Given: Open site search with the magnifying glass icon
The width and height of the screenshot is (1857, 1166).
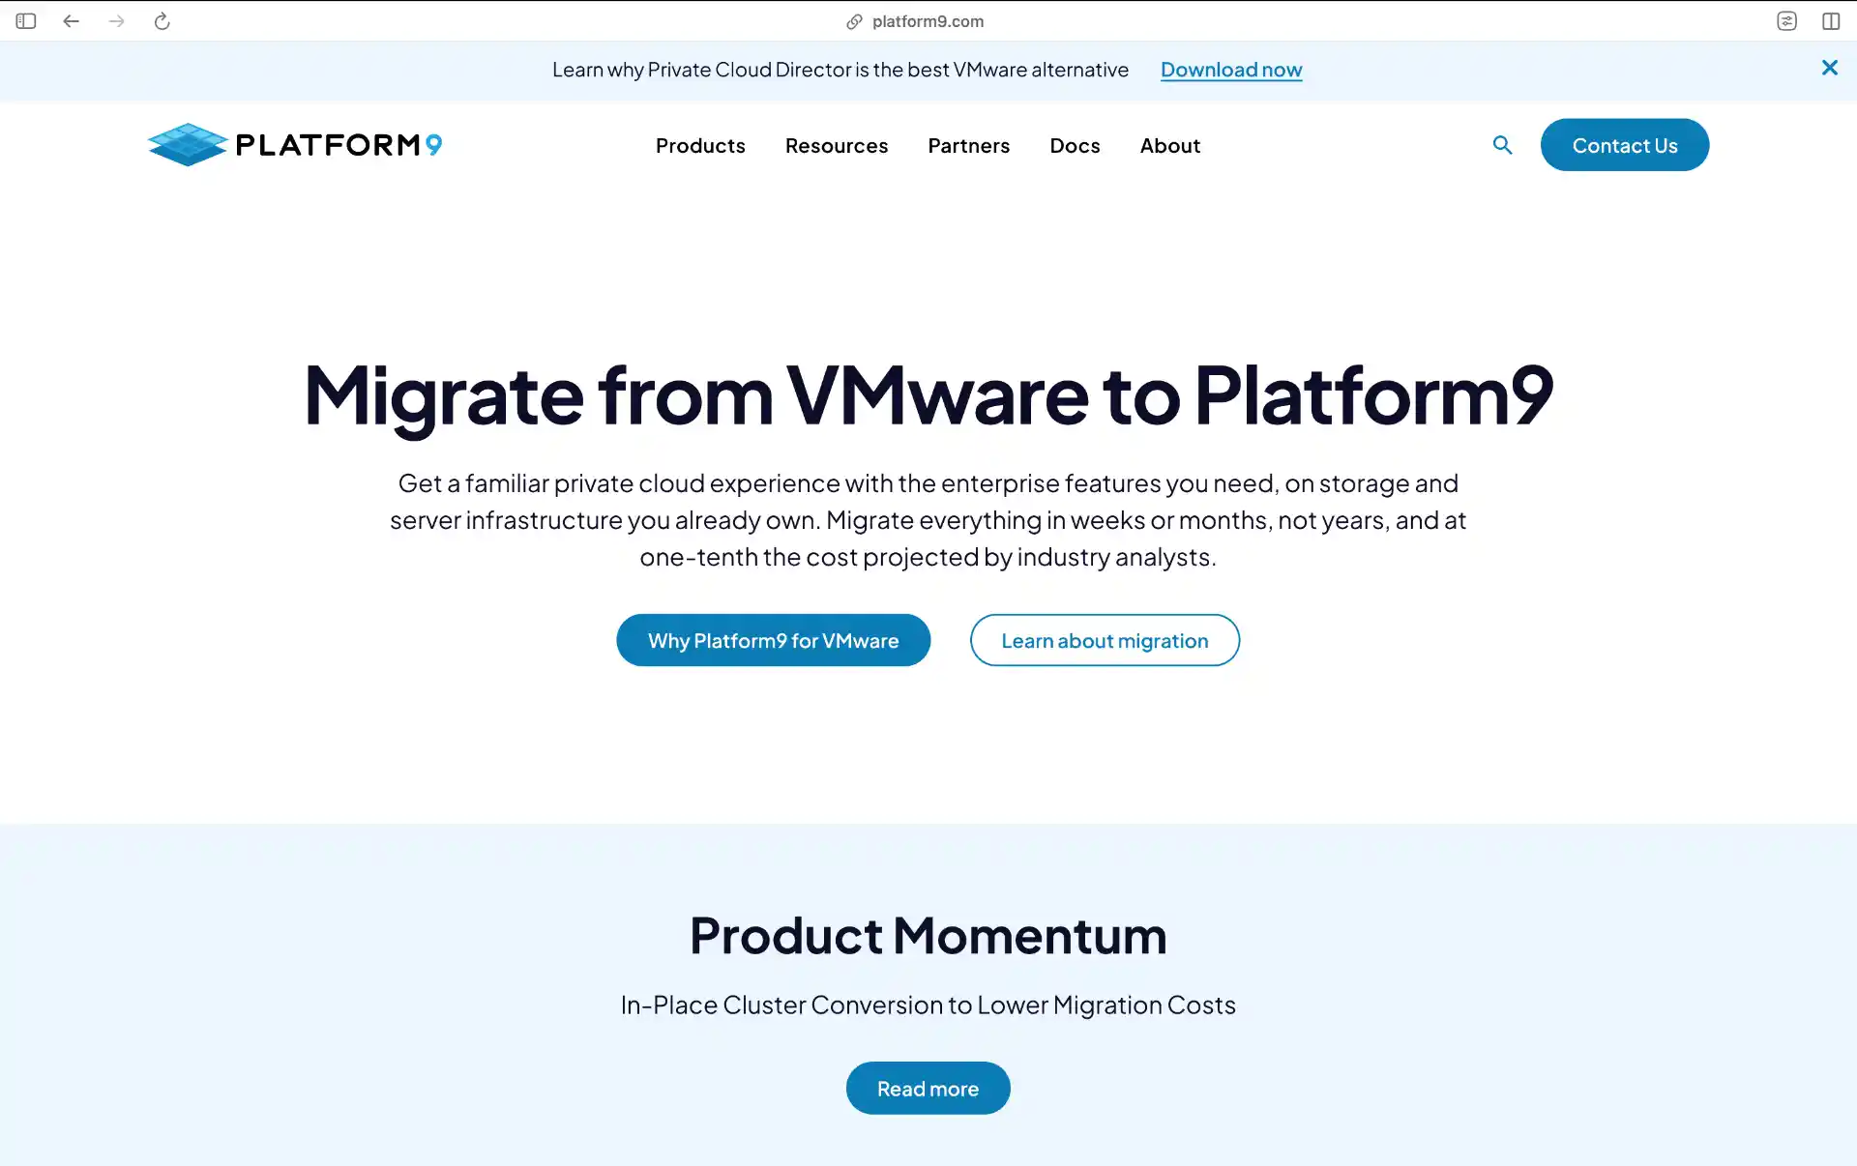Looking at the screenshot, I should (1502, 145).
